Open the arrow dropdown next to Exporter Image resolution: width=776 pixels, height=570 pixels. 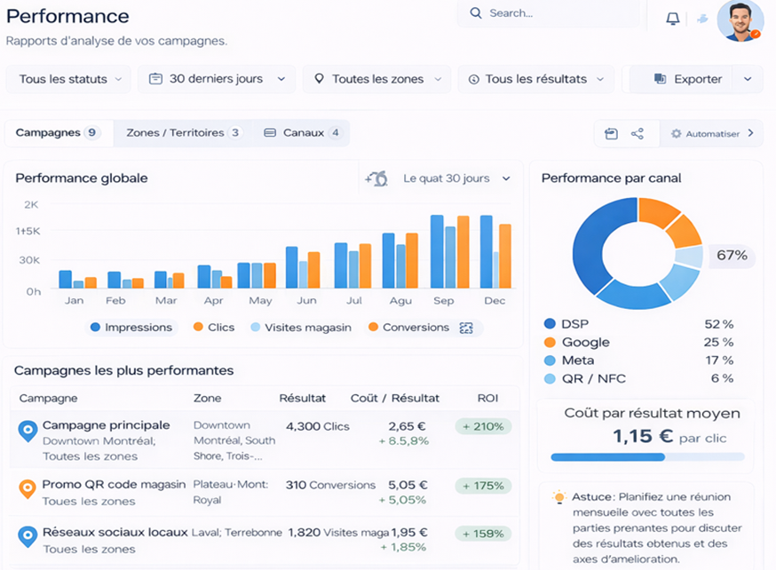click(748, 79)
